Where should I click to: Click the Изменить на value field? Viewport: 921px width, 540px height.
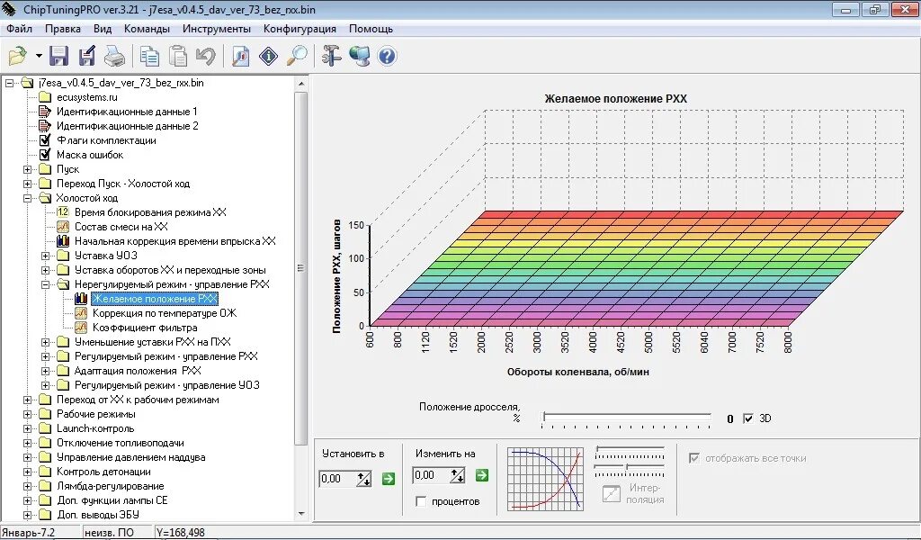click(431, 475)
